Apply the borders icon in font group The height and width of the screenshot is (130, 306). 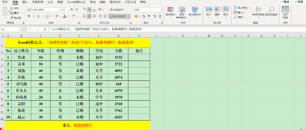click(x=47, y=16)
